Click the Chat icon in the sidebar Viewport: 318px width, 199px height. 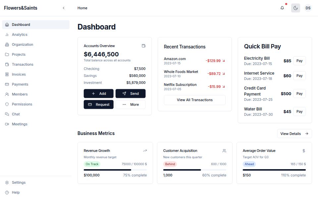tap(7, 114)
